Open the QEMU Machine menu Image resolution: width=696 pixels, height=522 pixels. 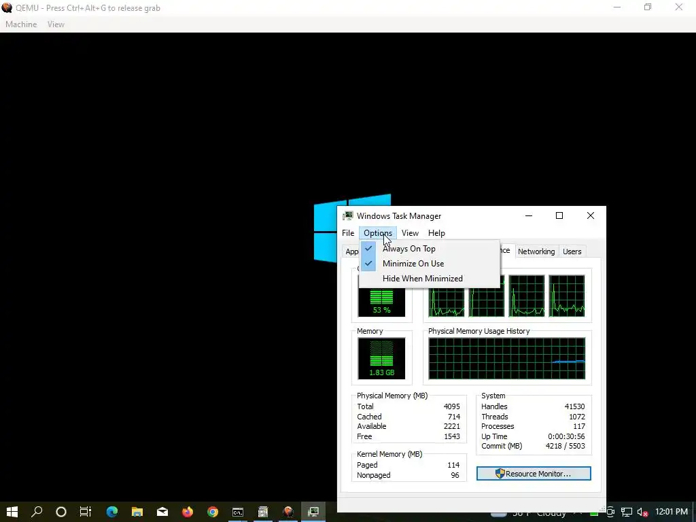pyautogui.click(x=21, y=24)
